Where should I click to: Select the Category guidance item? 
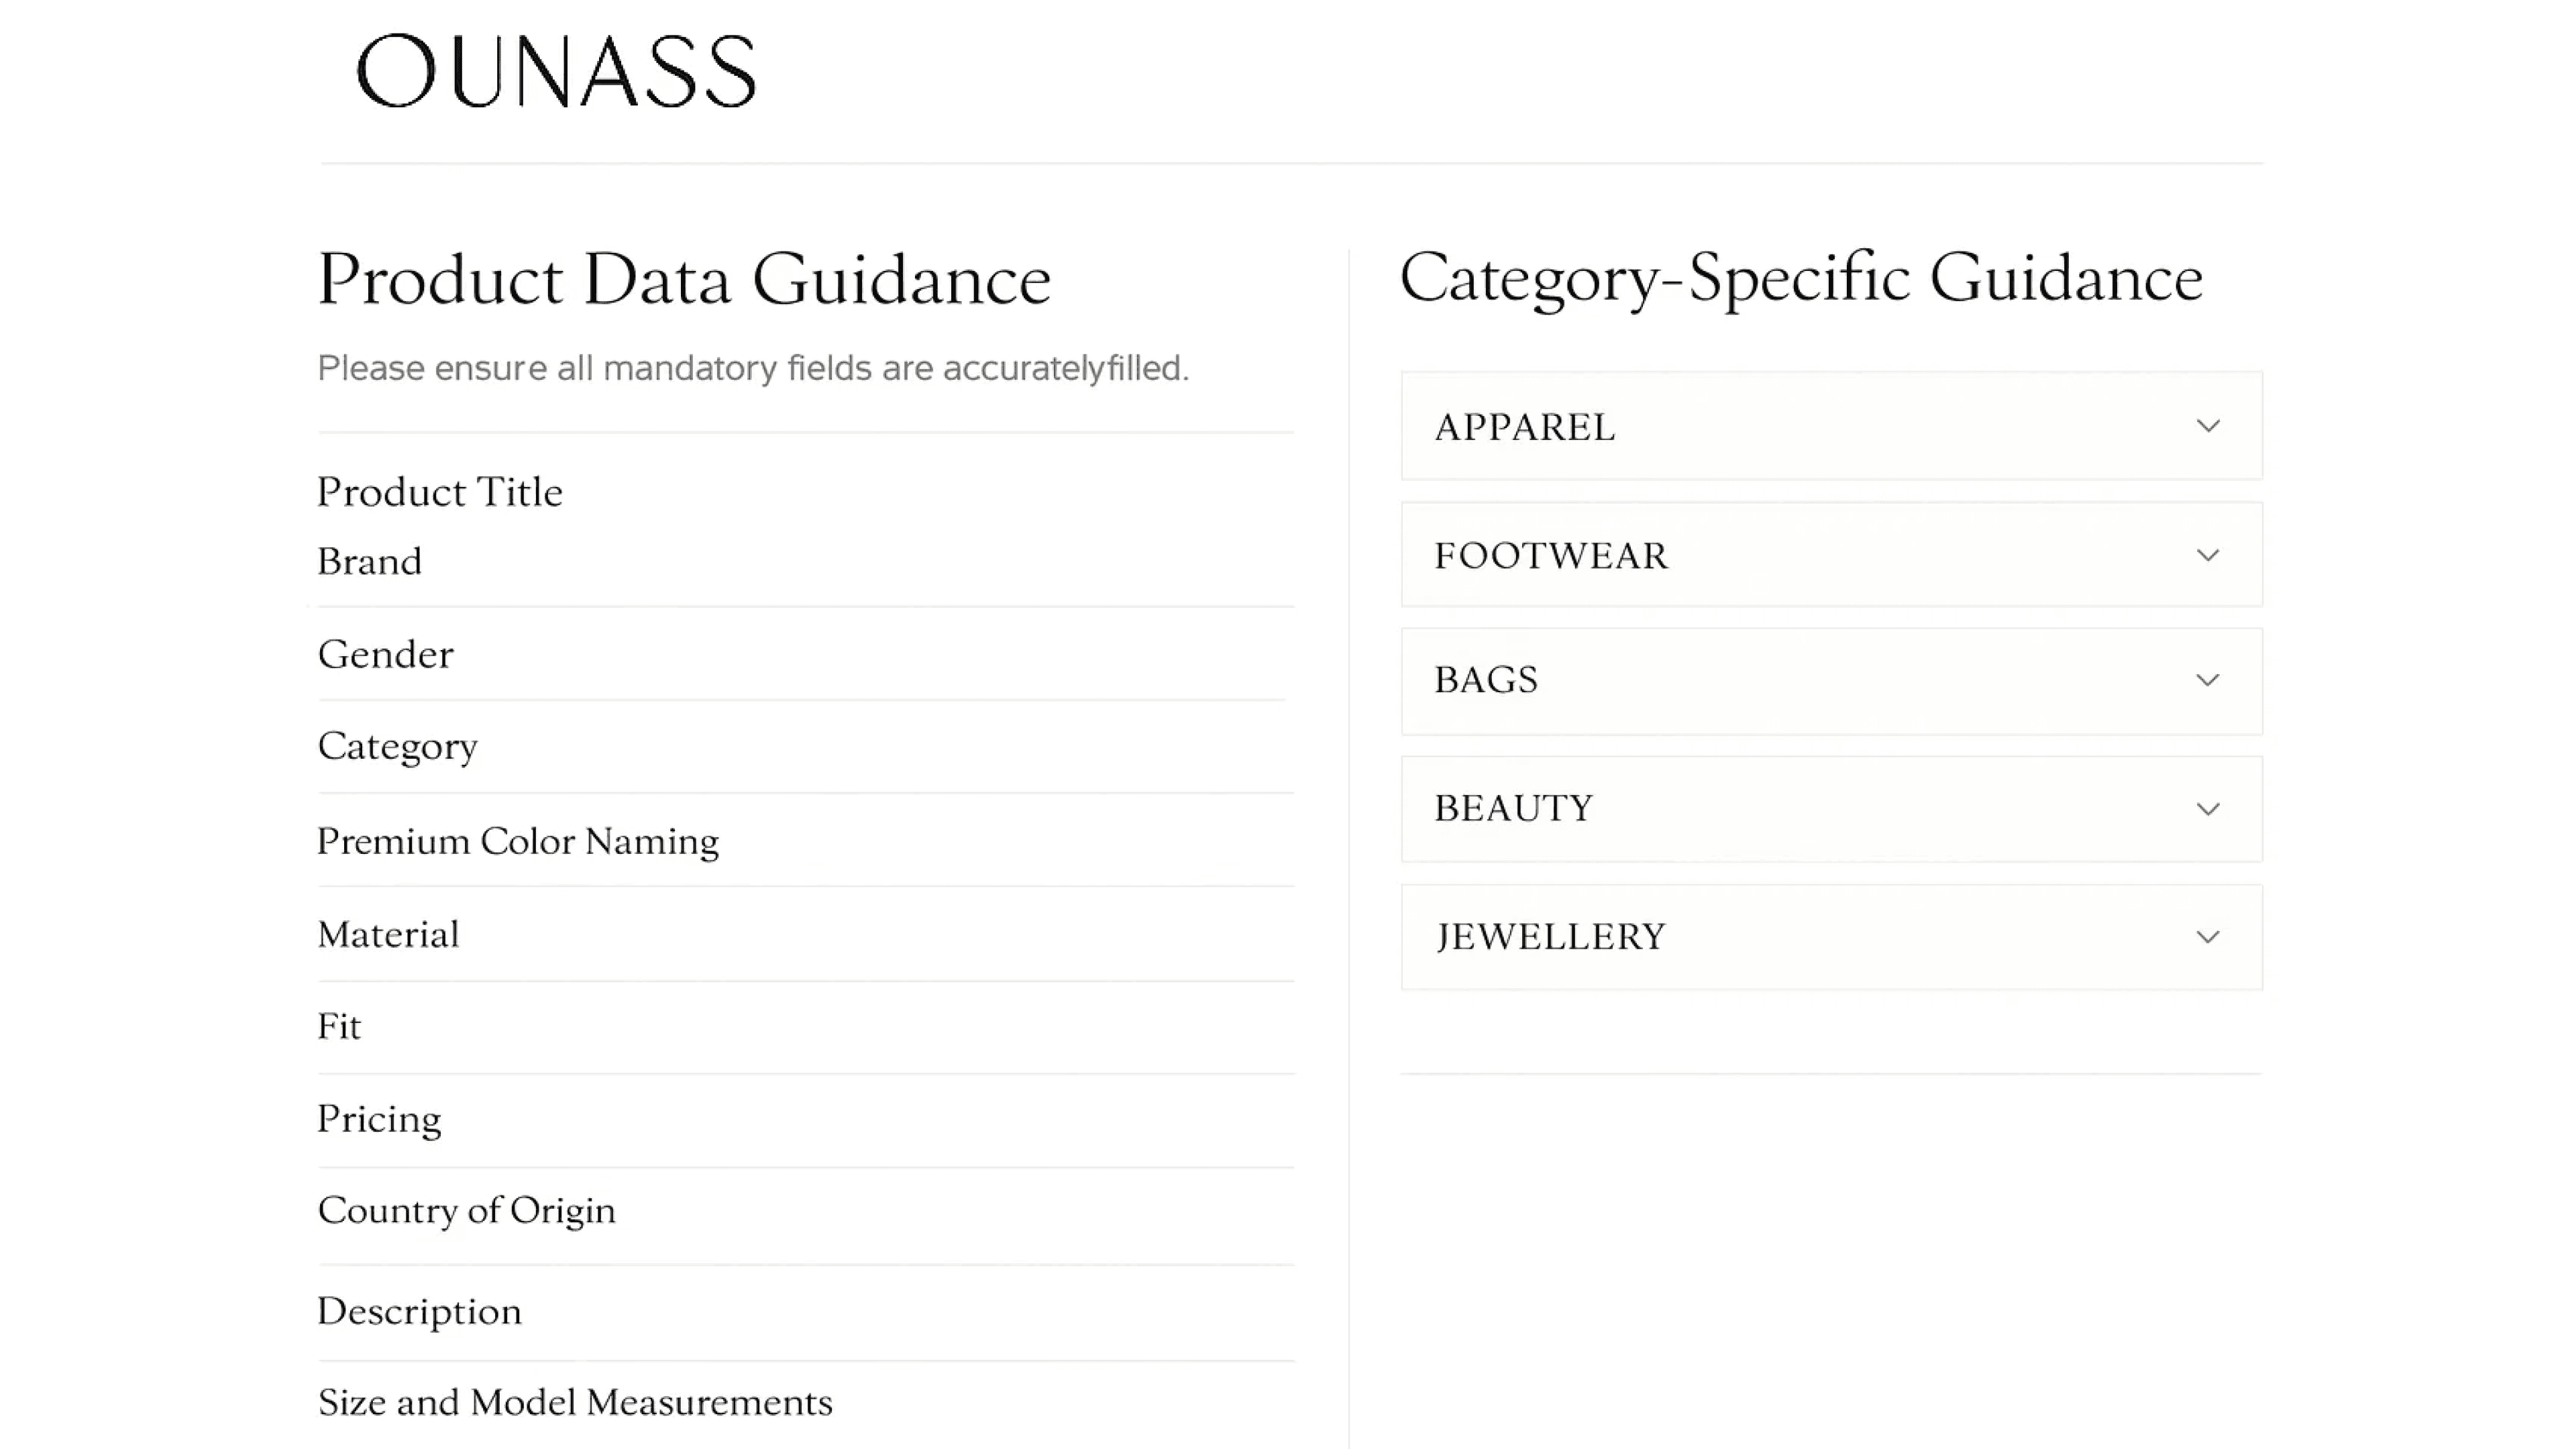397,747
